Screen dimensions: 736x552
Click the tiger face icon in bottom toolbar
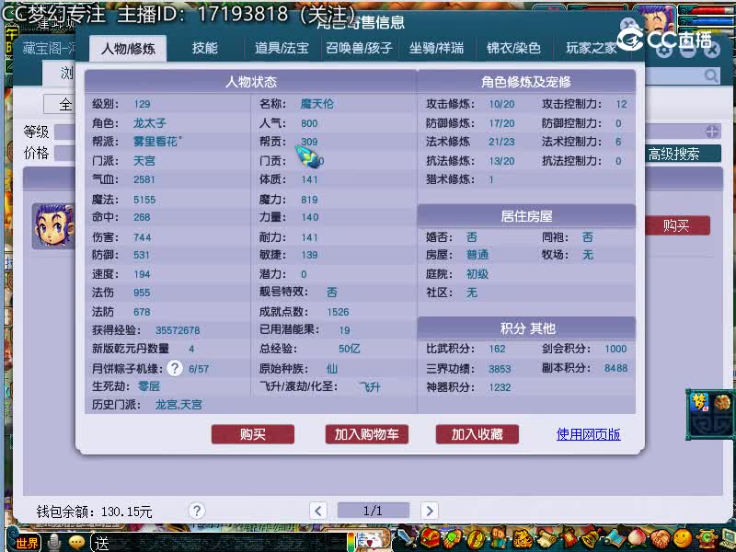click(522, 539)
